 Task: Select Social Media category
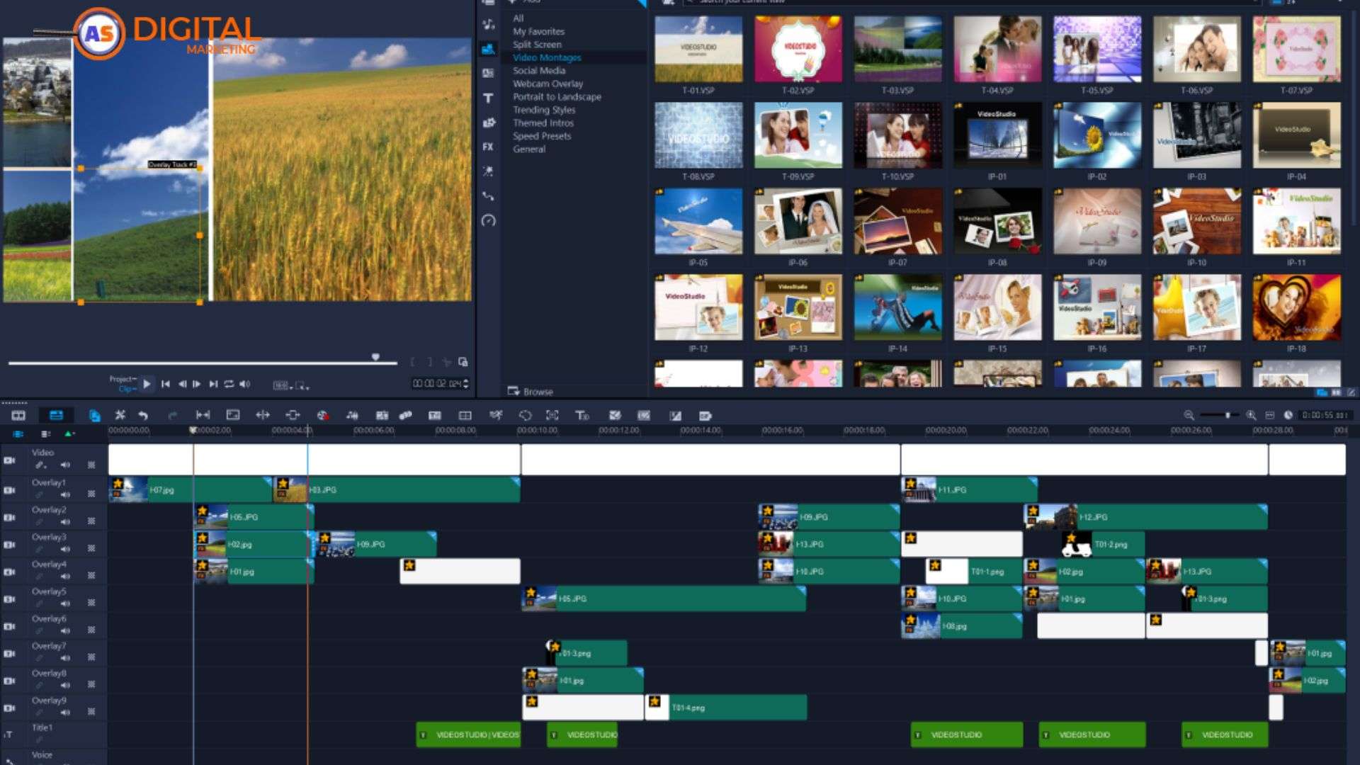[x=539, y=71]
